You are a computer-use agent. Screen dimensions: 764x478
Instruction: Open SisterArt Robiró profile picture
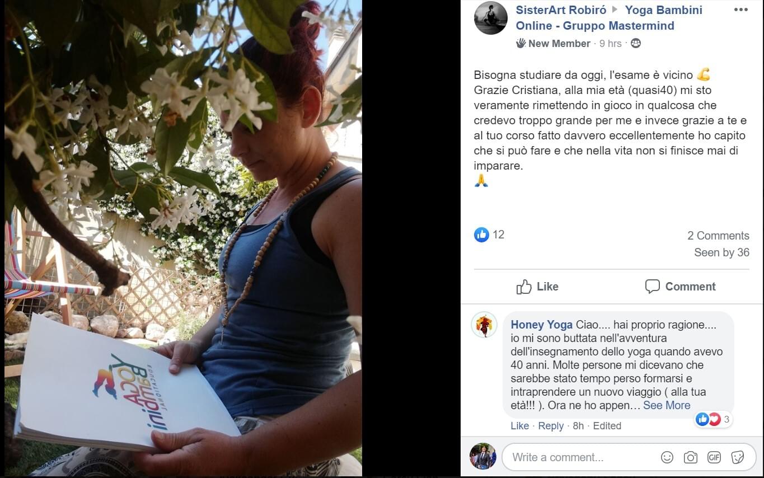[490, 18]
